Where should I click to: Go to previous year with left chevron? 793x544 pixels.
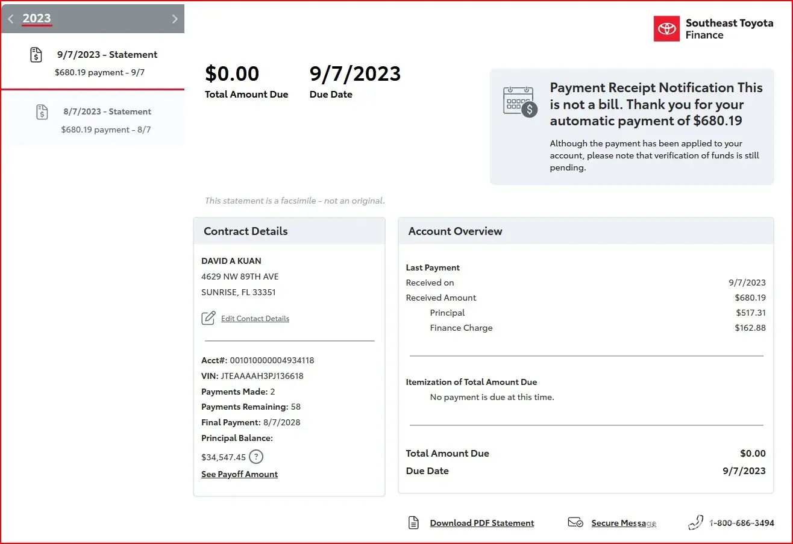[x=11, y=19]
